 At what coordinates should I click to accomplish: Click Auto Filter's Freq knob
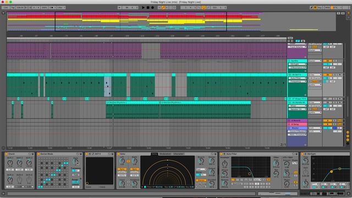(x=276, y=163)
